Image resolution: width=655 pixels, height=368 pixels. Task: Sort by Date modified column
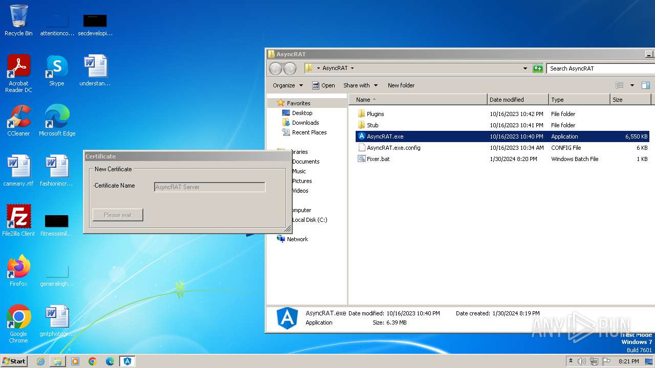518,100
